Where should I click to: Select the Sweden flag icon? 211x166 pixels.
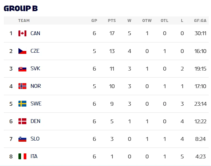tap(22, 104)
